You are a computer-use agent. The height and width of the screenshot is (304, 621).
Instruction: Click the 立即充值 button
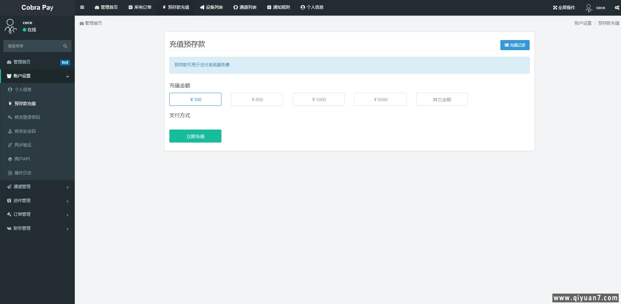click(195, 136)
